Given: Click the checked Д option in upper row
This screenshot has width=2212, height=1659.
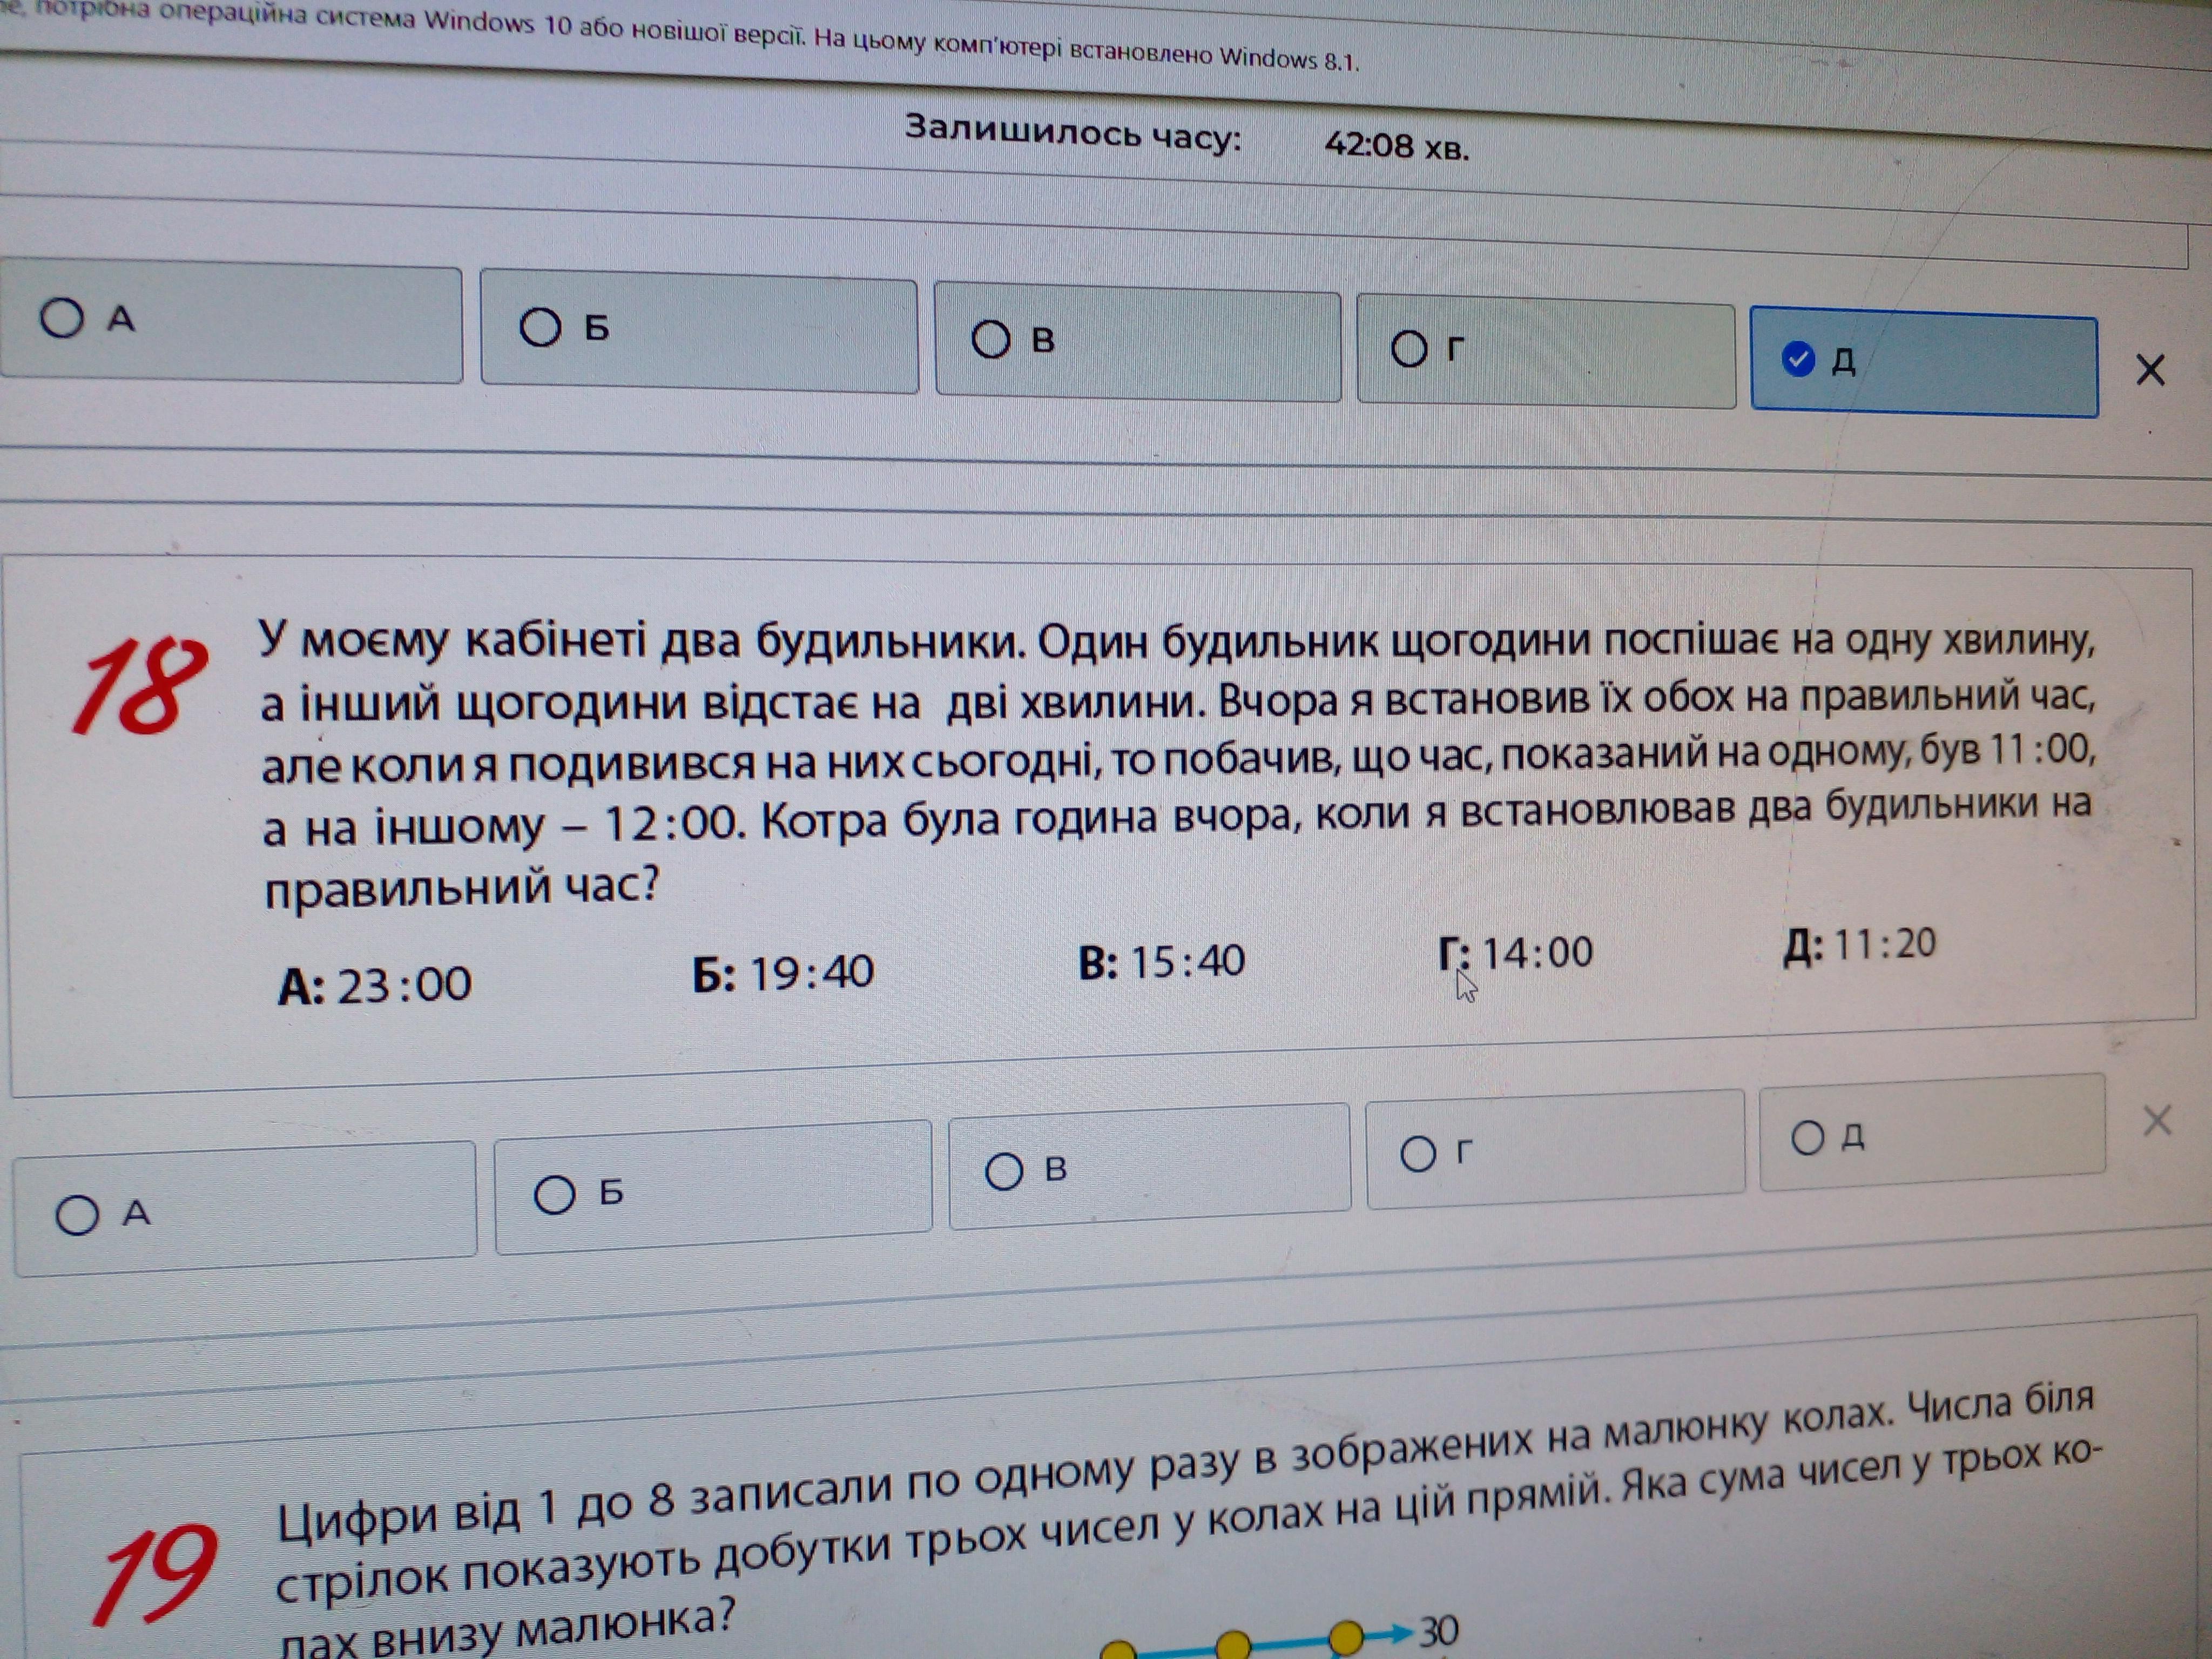Looking at the screenshot, I should pos(1798,359).
